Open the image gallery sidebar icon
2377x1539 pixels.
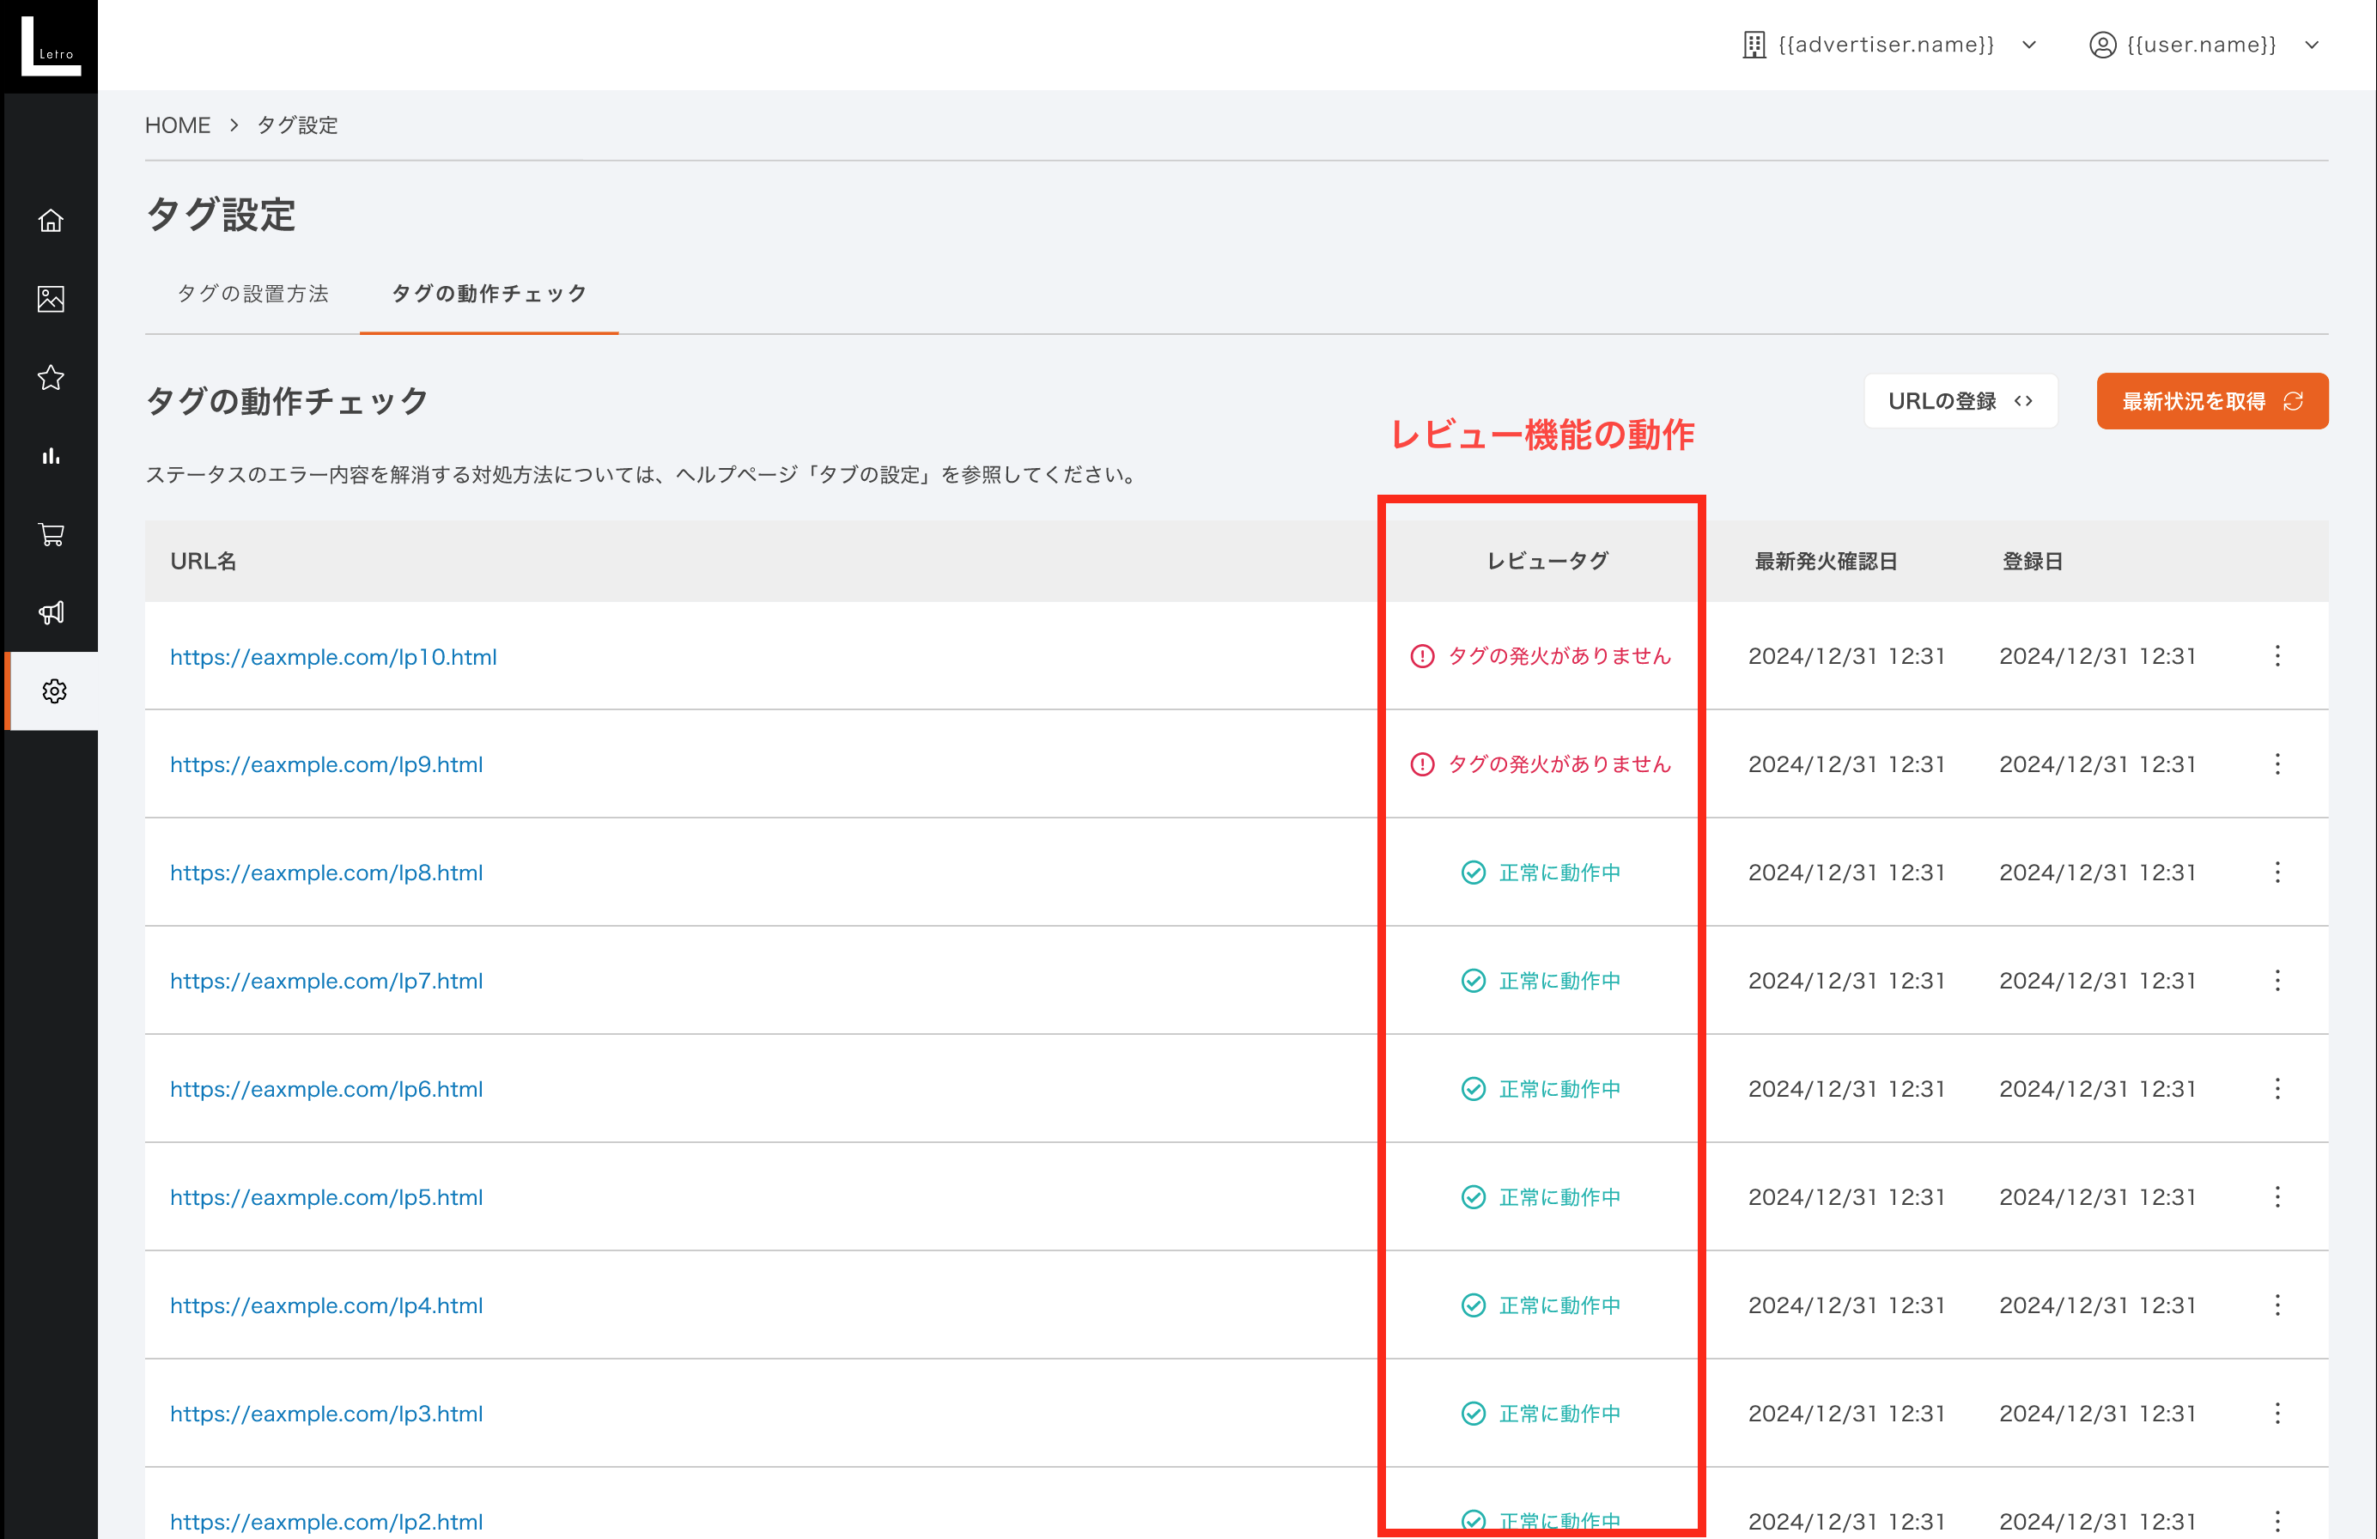(x=51, y=299)
